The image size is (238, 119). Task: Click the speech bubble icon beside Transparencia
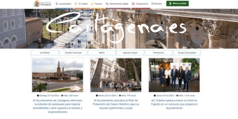(133, 4)
